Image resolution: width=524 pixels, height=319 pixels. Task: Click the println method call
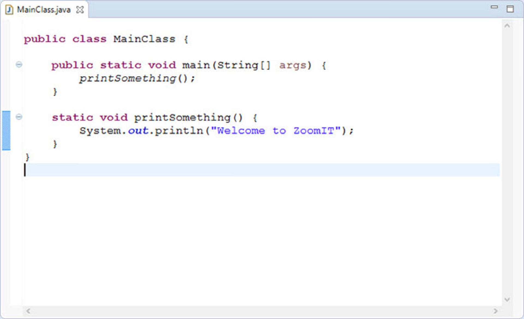click(179, 131)
